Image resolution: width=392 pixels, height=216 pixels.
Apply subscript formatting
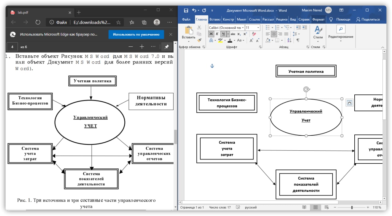(239, 34)
